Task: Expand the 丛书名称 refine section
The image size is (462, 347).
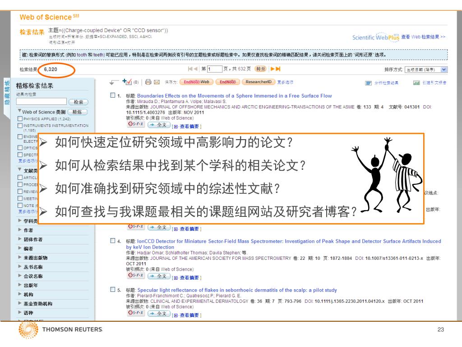Action: click(19, 266)
